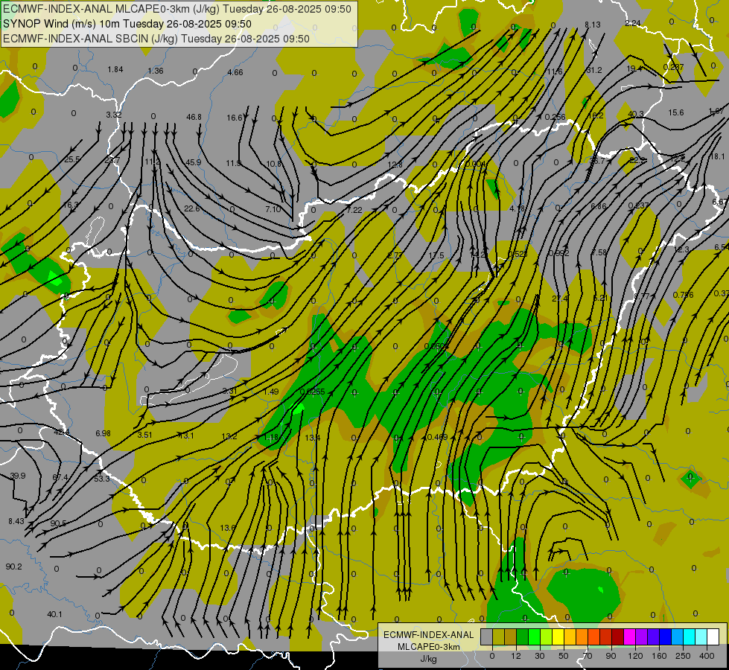The height and width of the screenshot is (670, 729).
Task: Click the map value 45.9
Action: coord(194,163)
